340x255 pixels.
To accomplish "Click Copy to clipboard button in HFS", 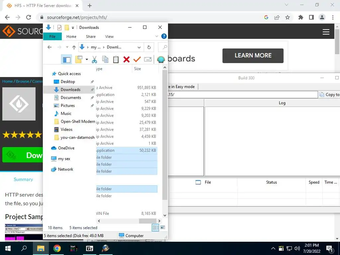I will 330,95.
